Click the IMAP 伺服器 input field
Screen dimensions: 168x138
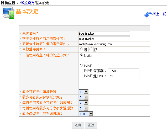pos(123,71)
